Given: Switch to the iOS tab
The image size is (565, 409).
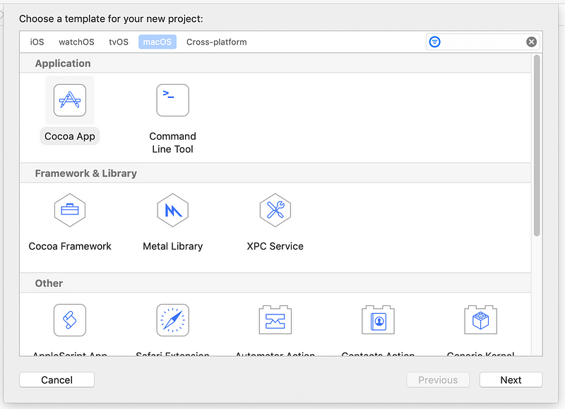Looking at the screenshot, I should coord(37,42).
